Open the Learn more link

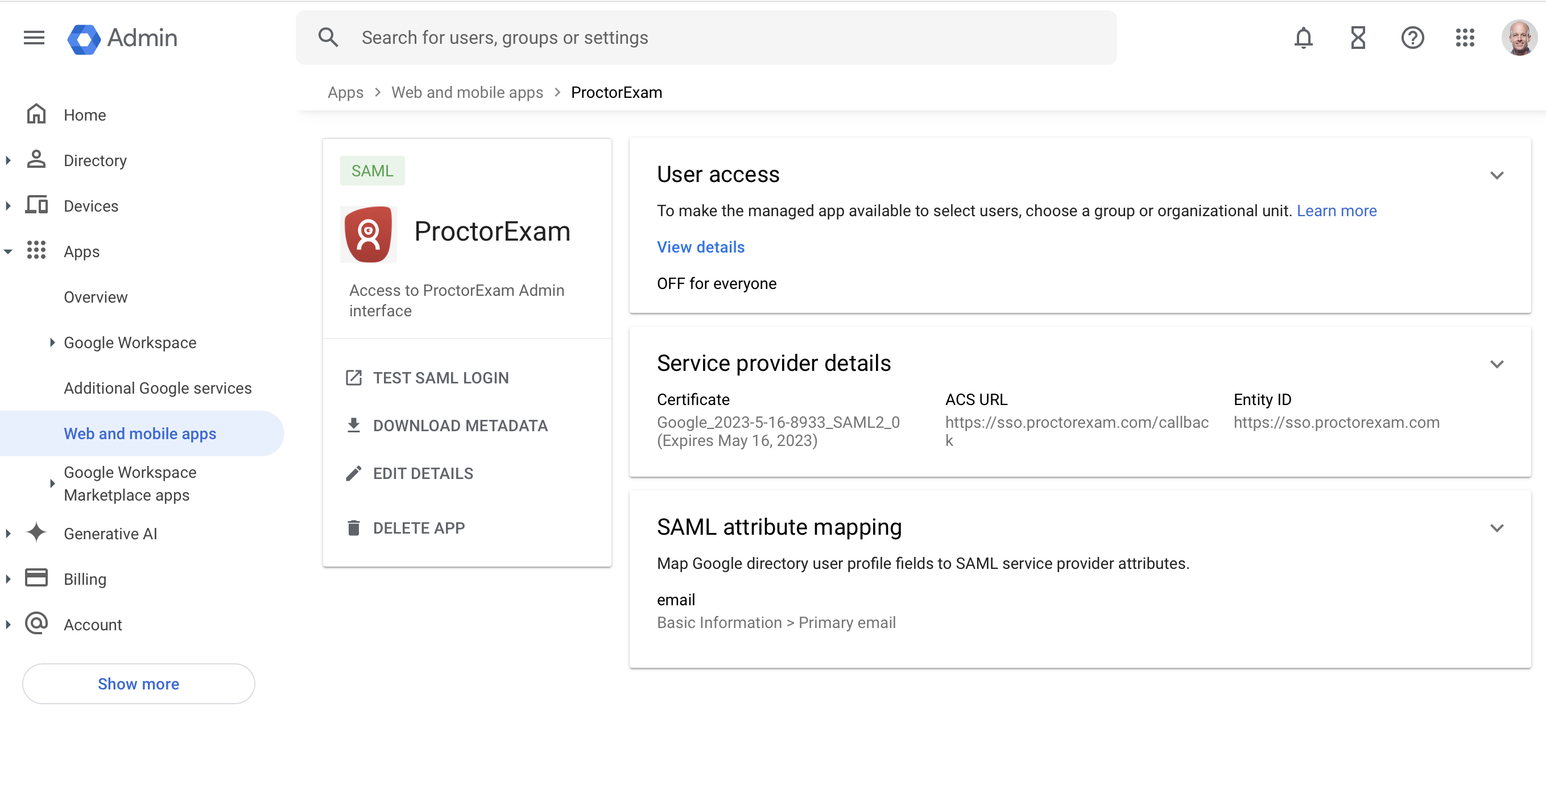pyautogui.click(x=1337, y=210)
